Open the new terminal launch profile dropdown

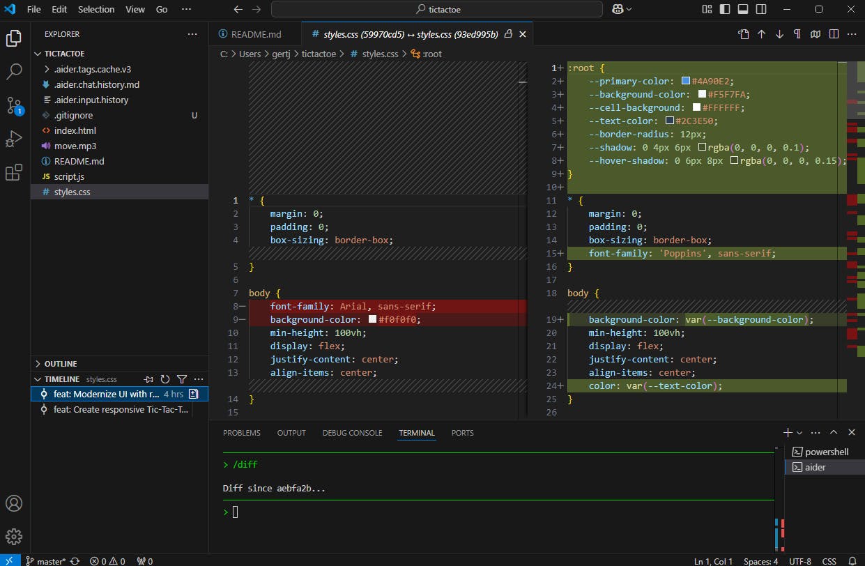point(799,433)
